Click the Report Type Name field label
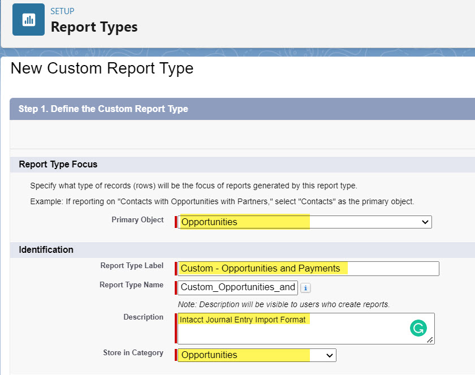Viewport: 475px width, 375px height. tap(131, 285)
